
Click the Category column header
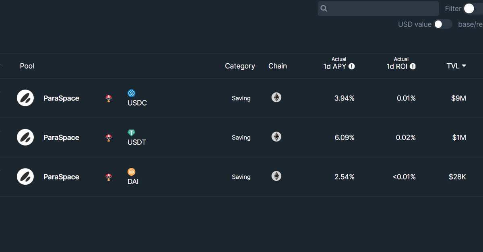pos(240,66)
